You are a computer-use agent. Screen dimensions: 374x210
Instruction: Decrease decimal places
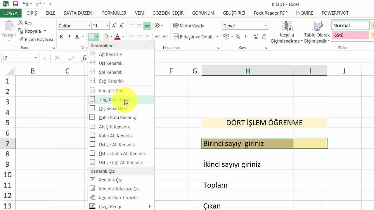[x=264, y=37]
